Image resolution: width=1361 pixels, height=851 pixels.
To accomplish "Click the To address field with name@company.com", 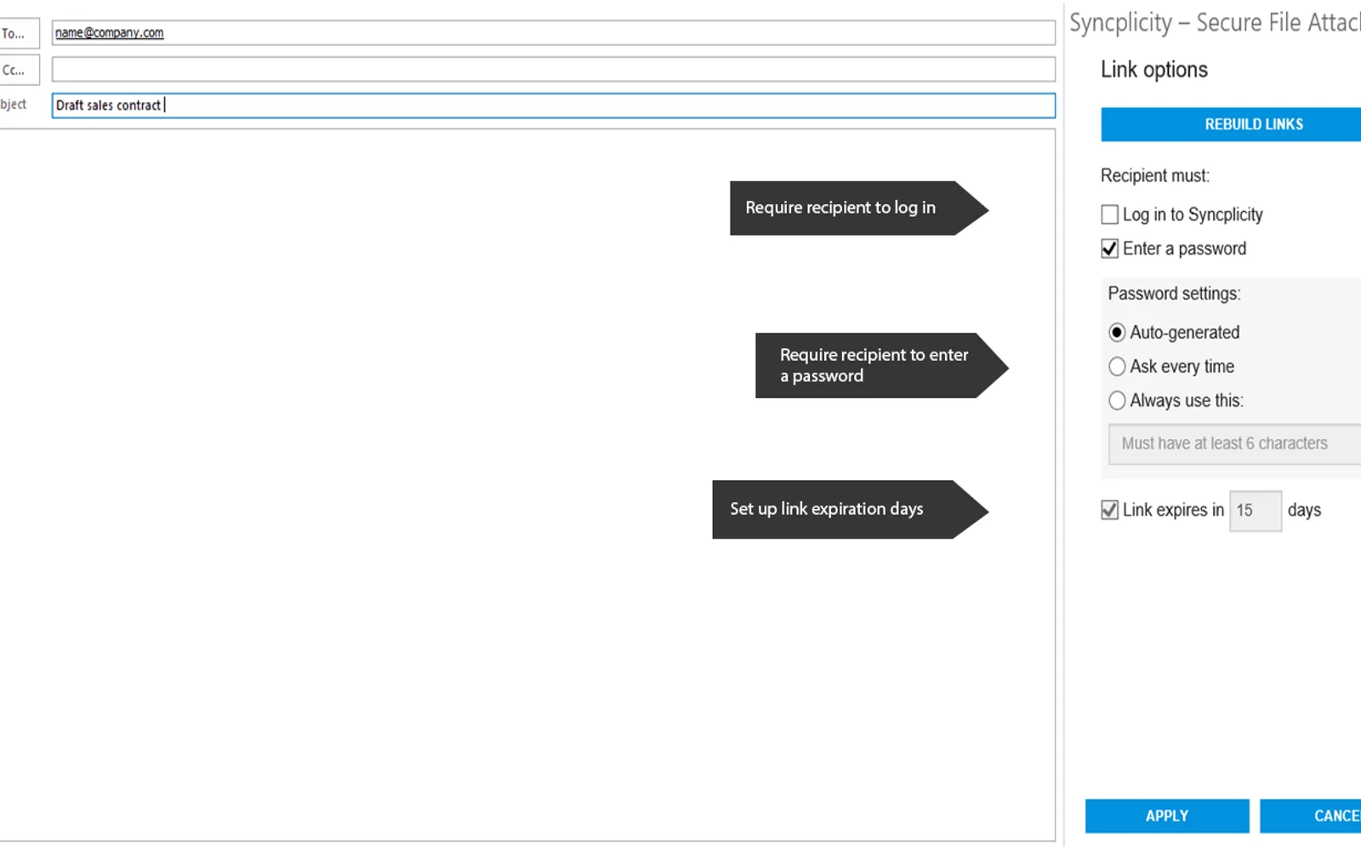I will point(553,32).
